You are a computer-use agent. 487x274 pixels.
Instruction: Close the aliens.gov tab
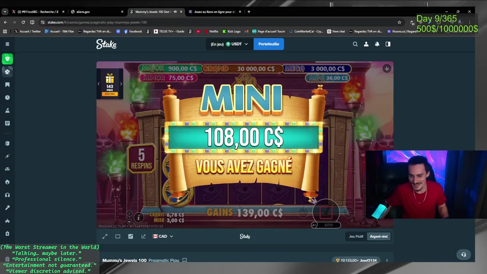tap(122, 12)
